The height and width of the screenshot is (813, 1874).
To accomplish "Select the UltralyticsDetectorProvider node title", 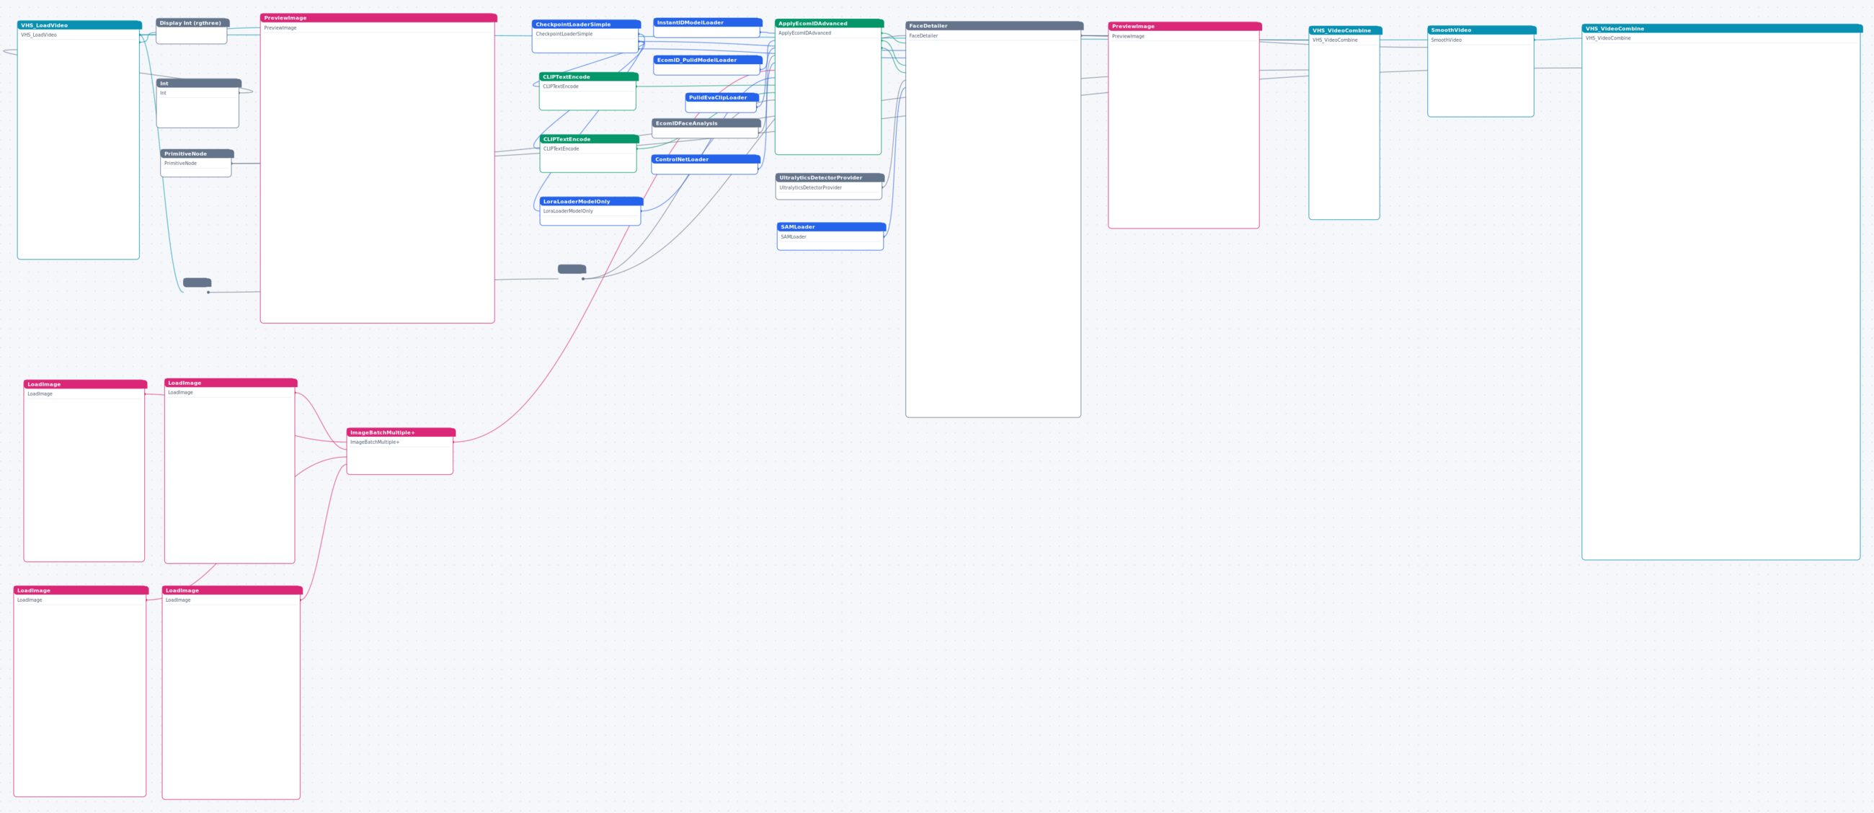I will click(830, 177).
